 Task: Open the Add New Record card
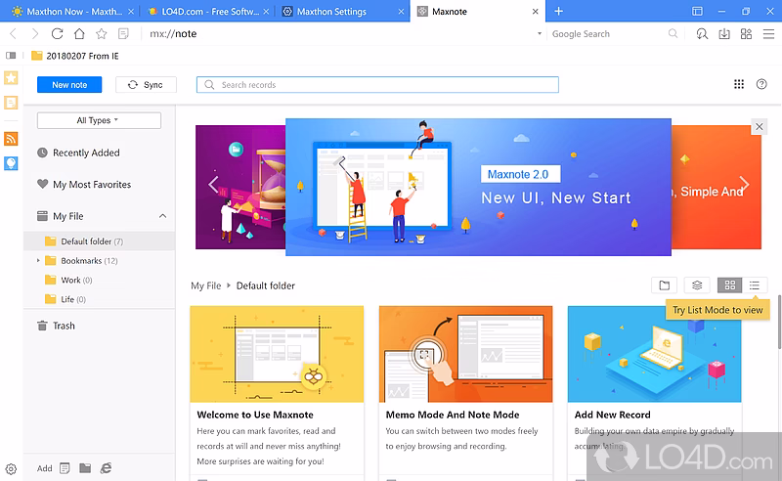(x=654, y=393)
